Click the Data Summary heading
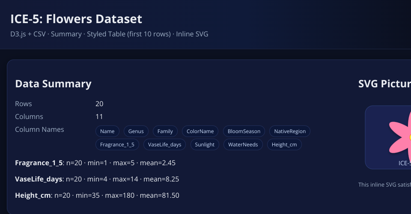This screenshot has height=214, width=411. coord(53,84)
